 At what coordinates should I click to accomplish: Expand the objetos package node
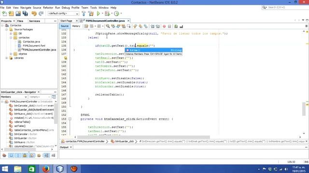tap(11, 54)
